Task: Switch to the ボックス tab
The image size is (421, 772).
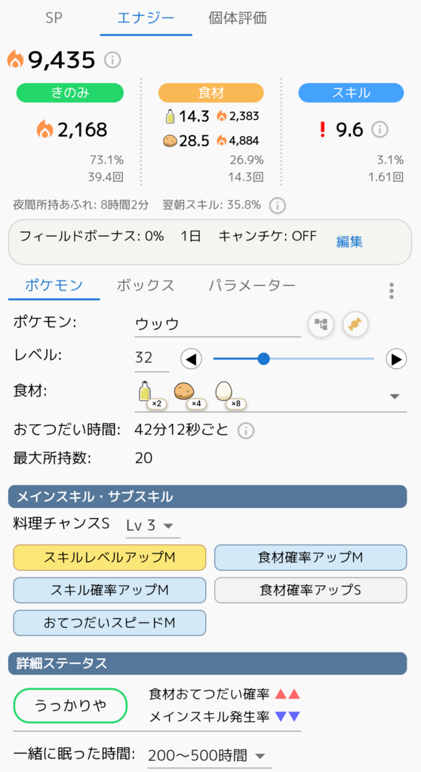Action: (x=146, y=285)
